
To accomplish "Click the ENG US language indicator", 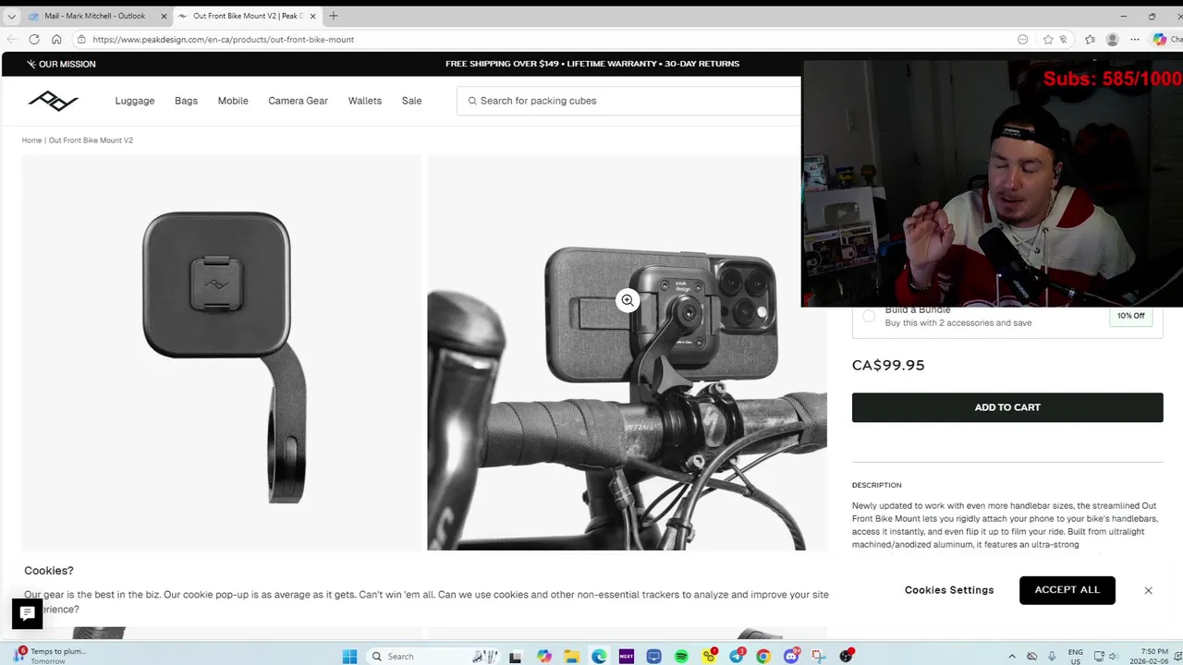I will (x=1076, y=657).
